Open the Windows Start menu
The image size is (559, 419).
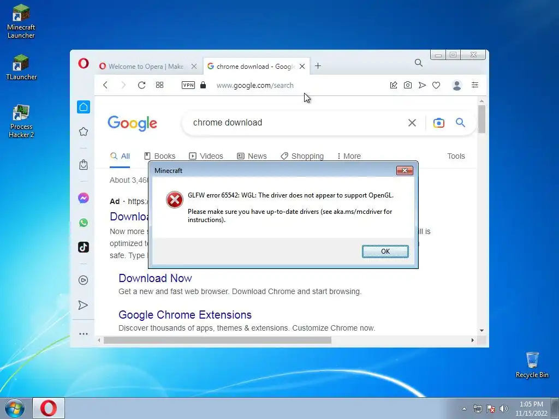pos(15,408)
